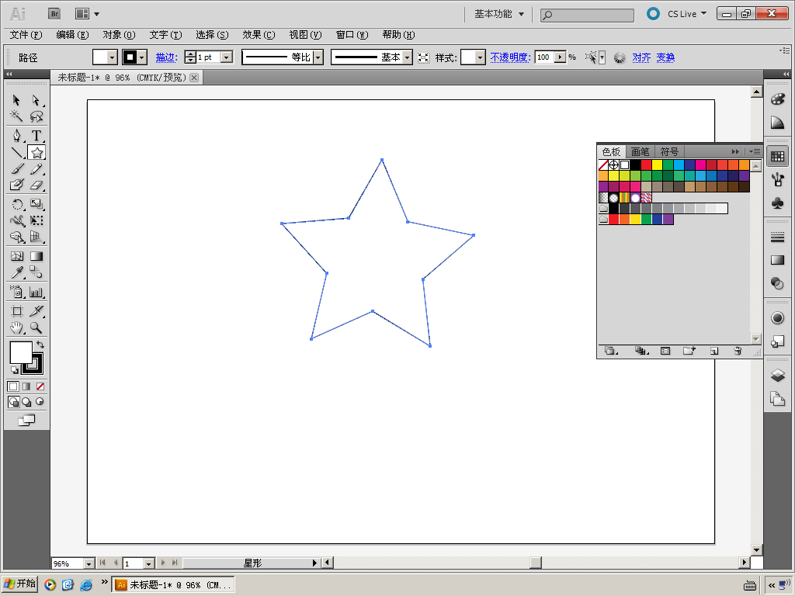Set paint mode to None
This screenshot has height=596, width=795.
click(40, 386)
